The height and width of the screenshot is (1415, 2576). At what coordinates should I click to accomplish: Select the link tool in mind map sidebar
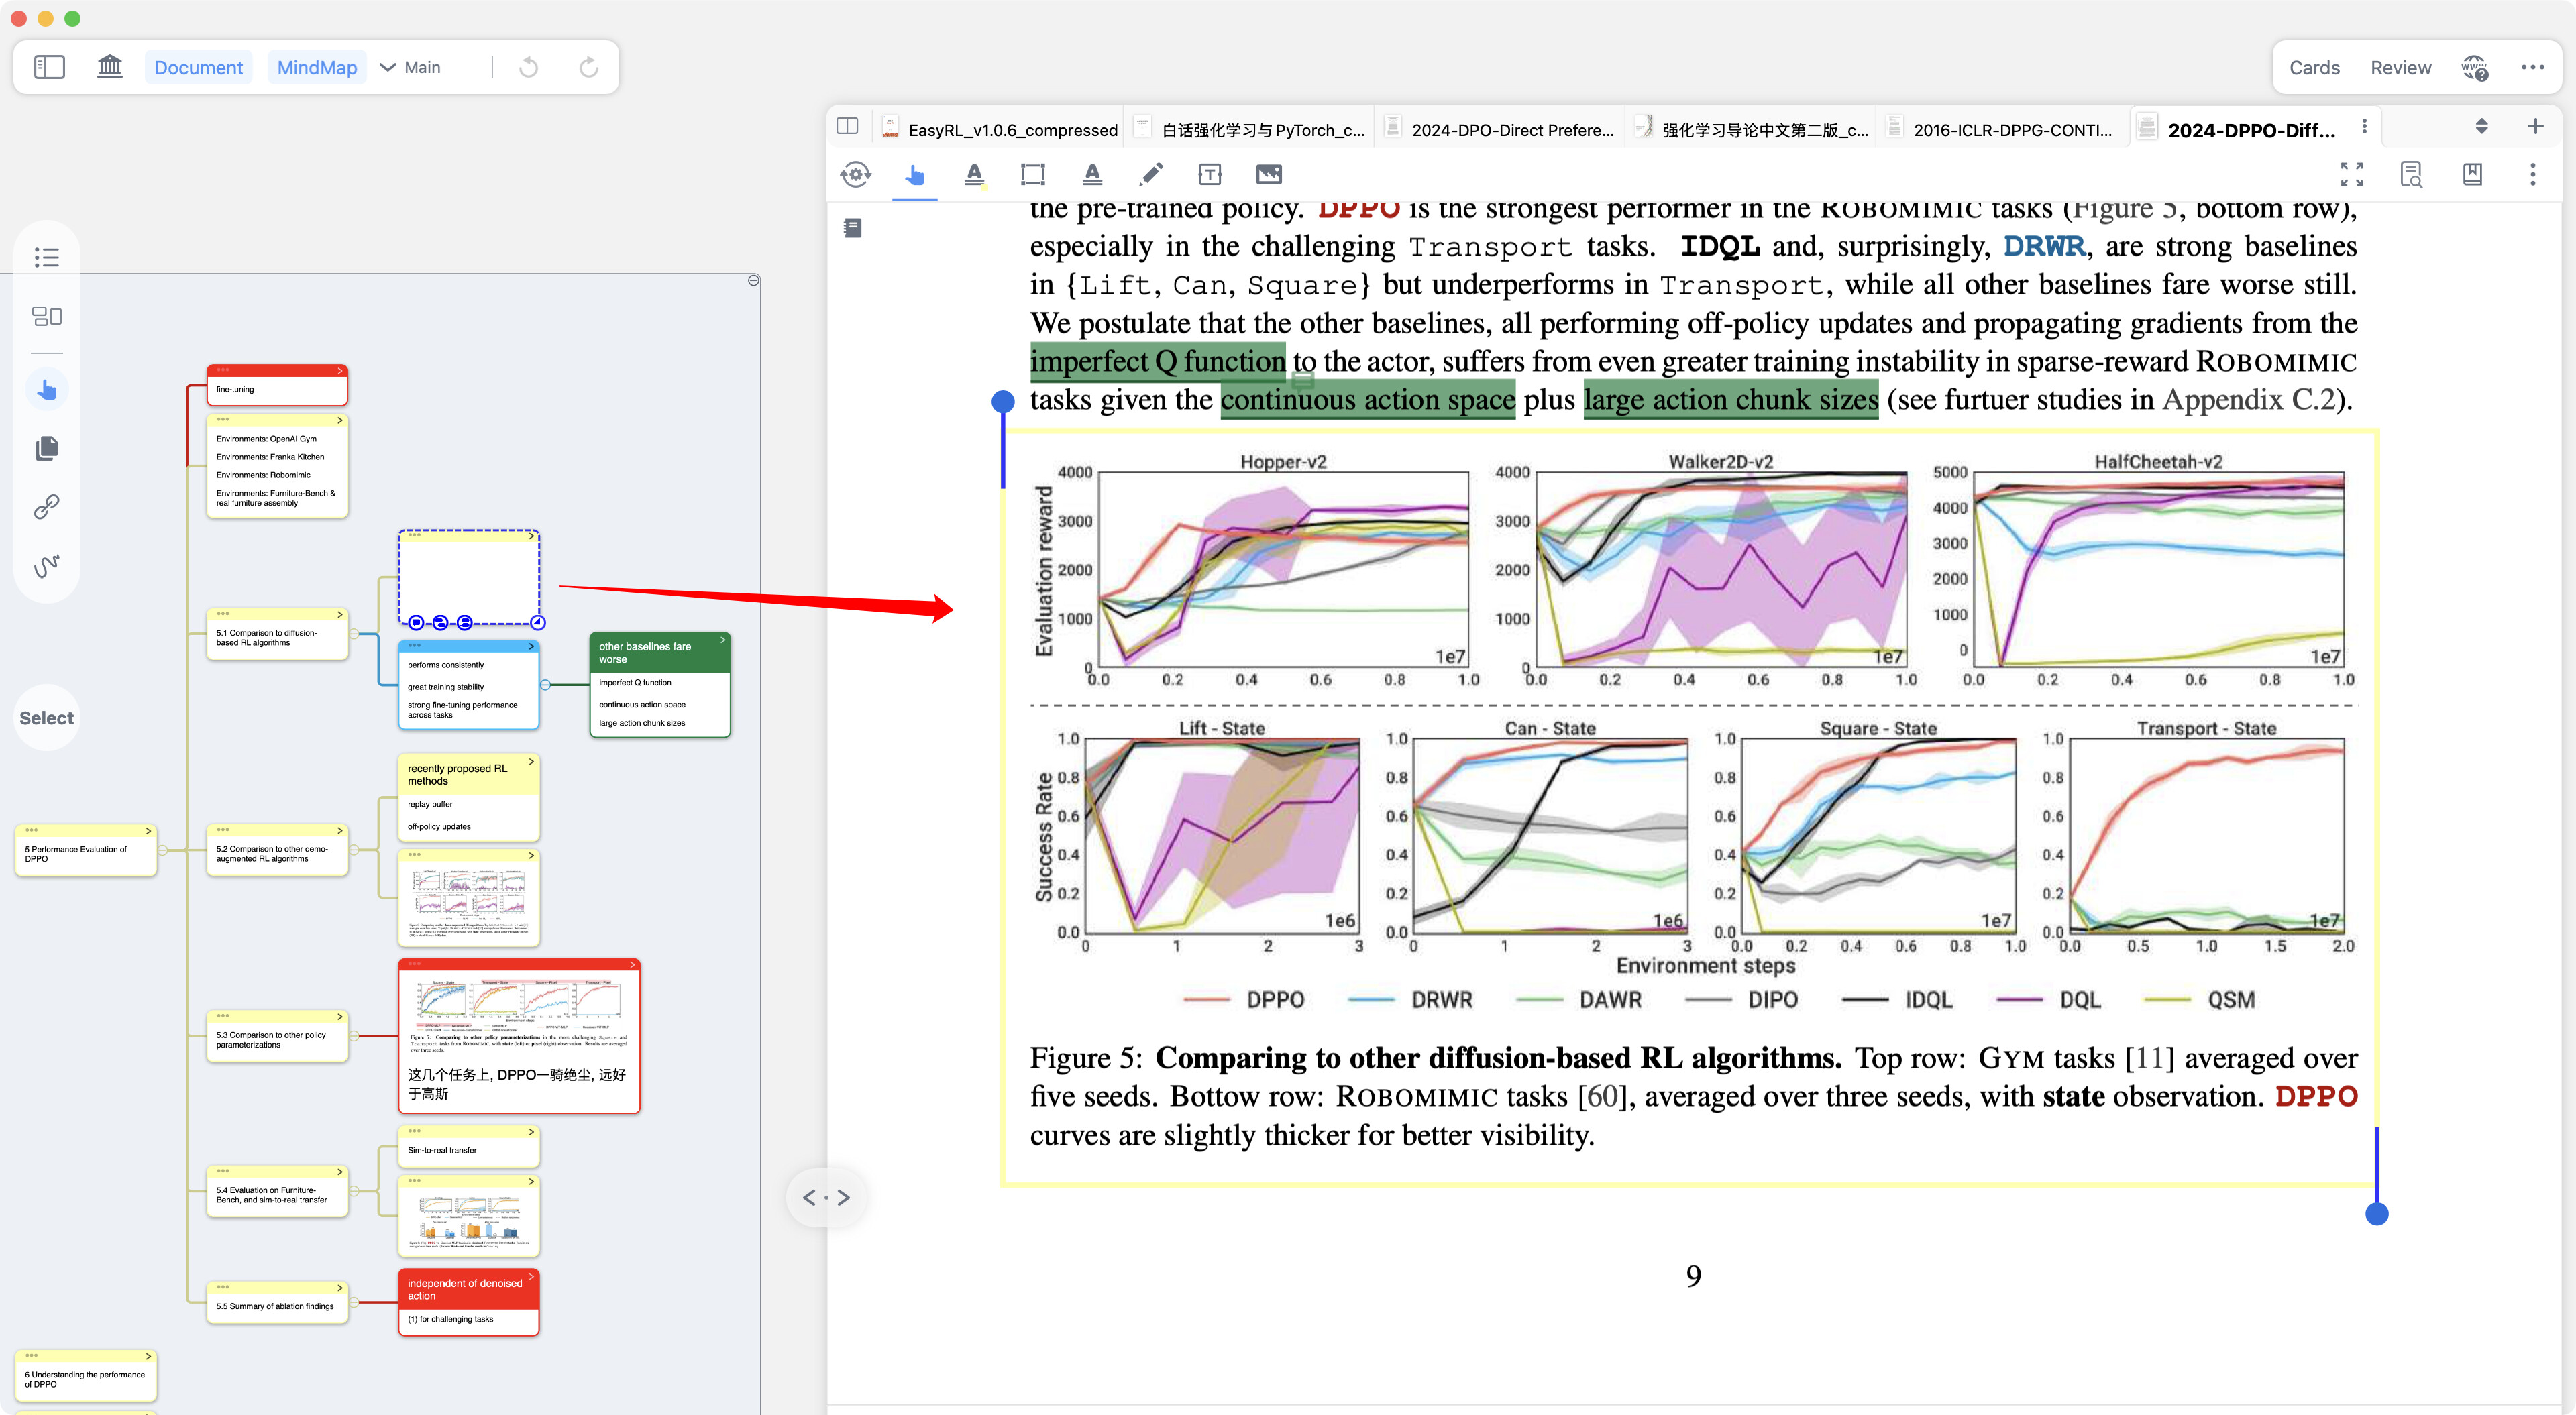click(x=47, y=507)
